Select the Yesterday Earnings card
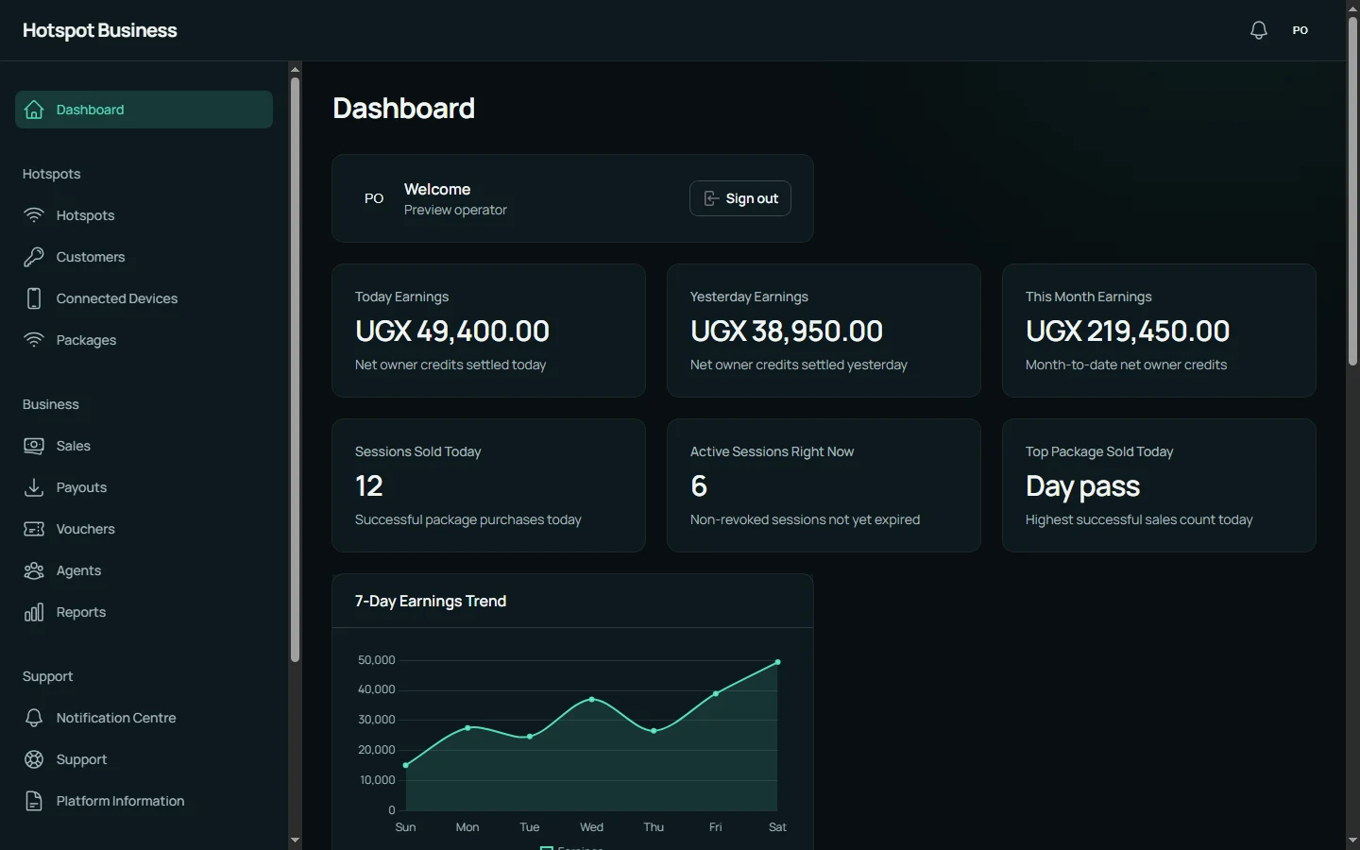The image size is (1360, 850). [x=824, y=331]
